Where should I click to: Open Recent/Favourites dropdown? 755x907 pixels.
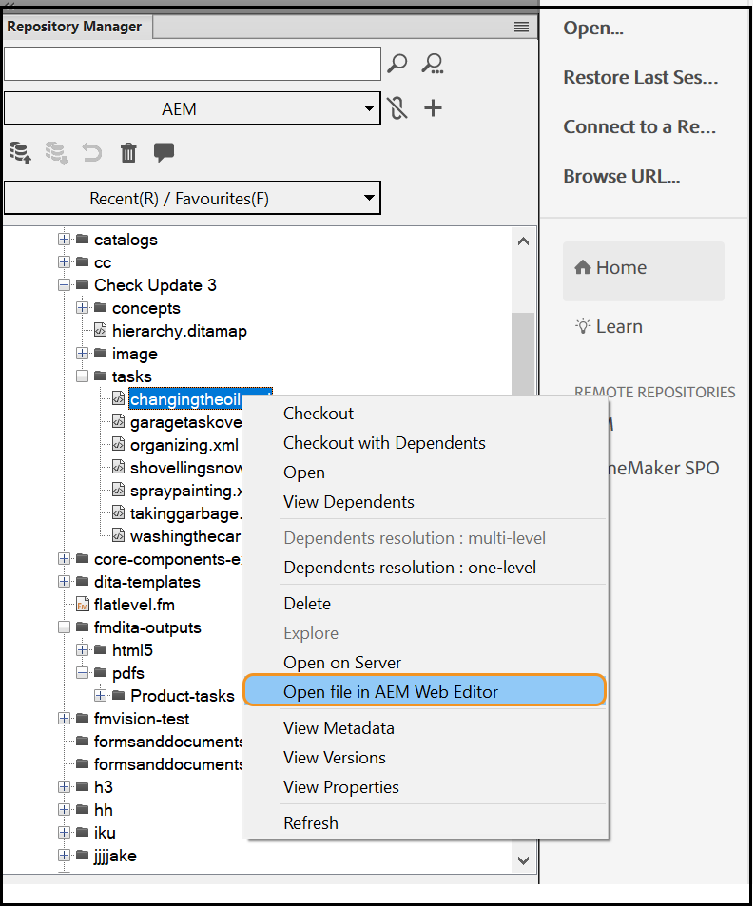[191, 199]
